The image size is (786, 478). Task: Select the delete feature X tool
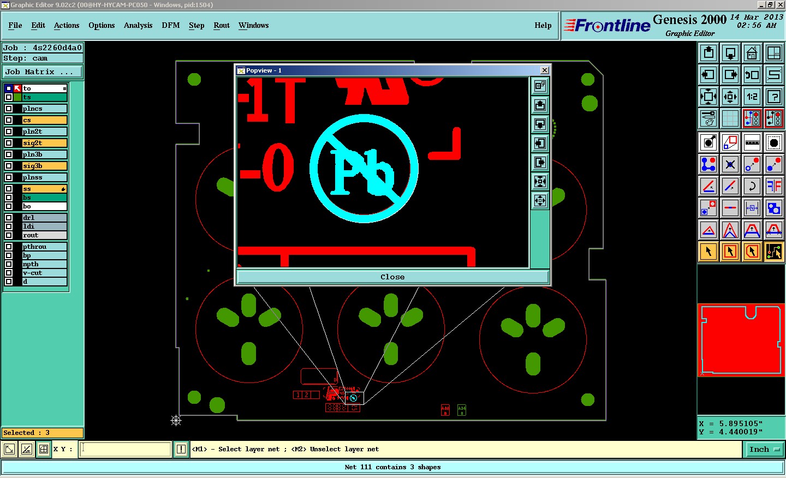click(x=730, y=164)
